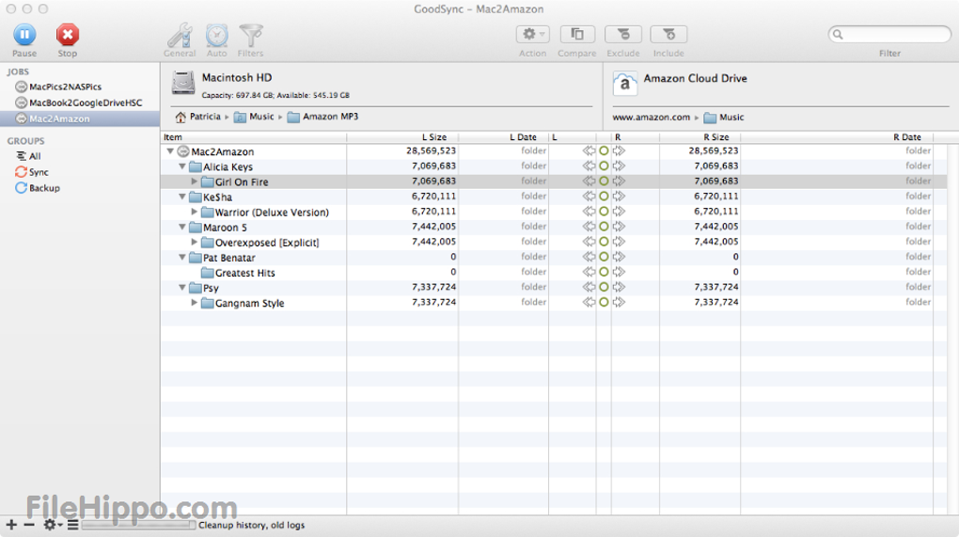Click the Include toolbar button
The image size is (959, 537).
coord(668,34)
